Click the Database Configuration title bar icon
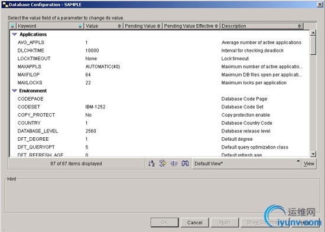 click(x=5, y=5)
